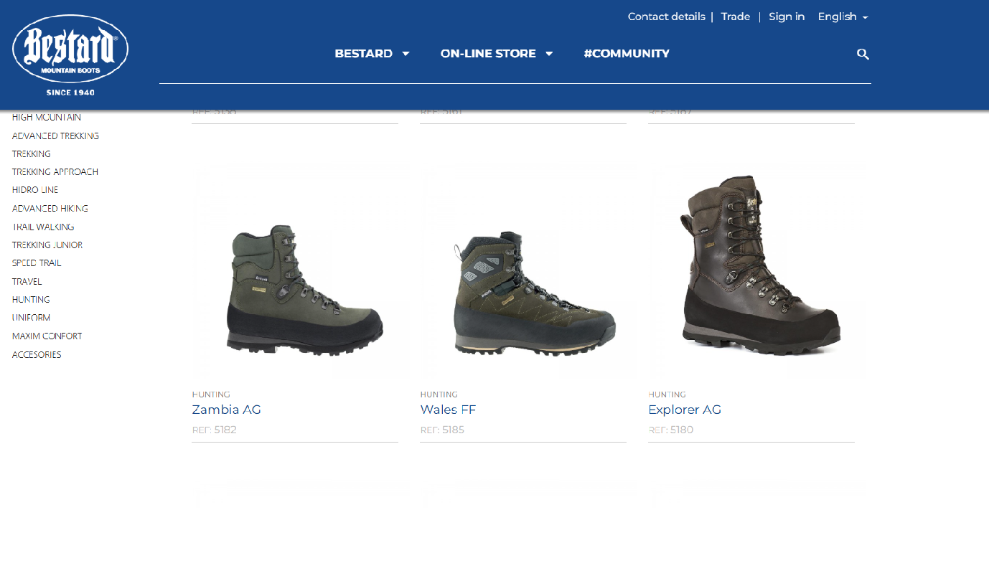This screenshot has height=586, width=989.
Task: Open the Explorer AG product title
Action: tap(685, 410)
